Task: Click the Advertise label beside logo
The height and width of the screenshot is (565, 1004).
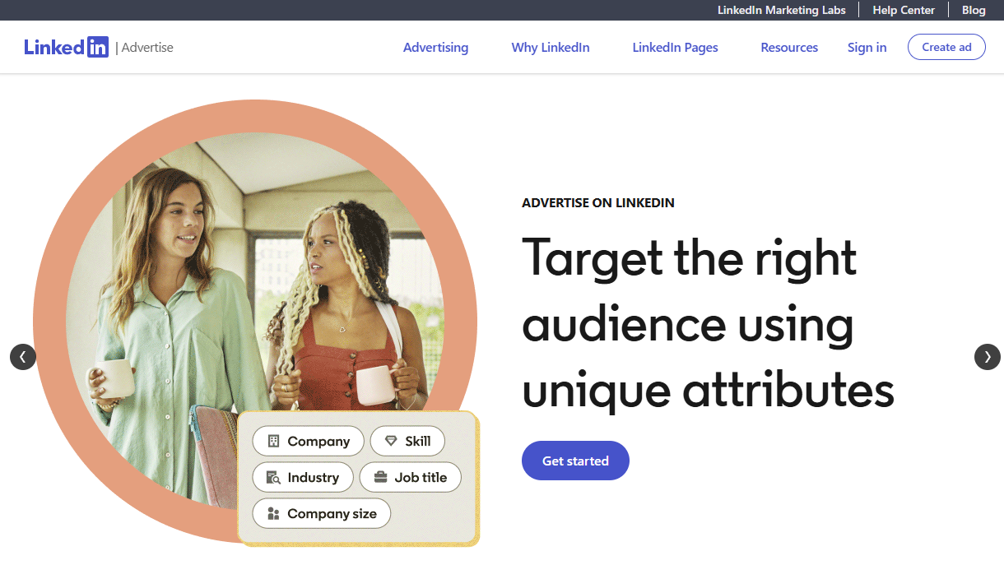Action: tap(147, 48)
